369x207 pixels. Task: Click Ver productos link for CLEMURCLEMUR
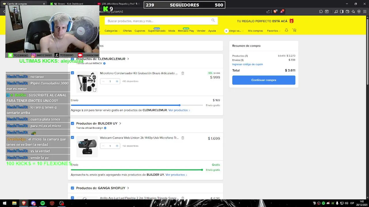[179, 110]
